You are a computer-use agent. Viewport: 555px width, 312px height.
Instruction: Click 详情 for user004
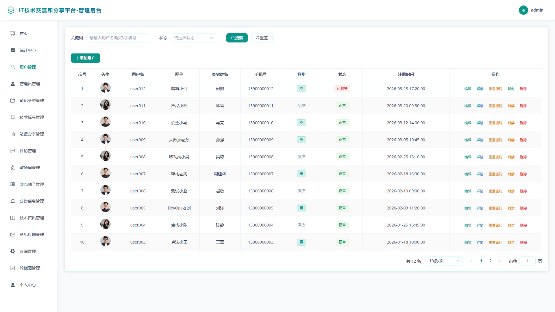click(480, 225)
